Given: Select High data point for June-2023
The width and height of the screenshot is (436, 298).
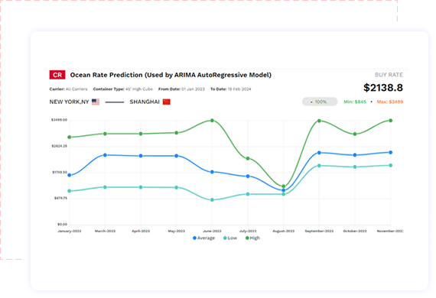Looking at the screenshot, I should (x=212, y=121).
